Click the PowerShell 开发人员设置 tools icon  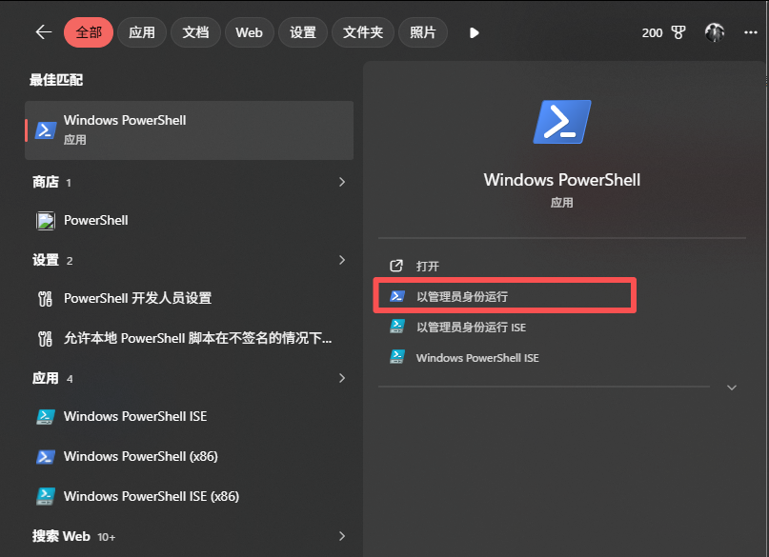click(45, 298)
